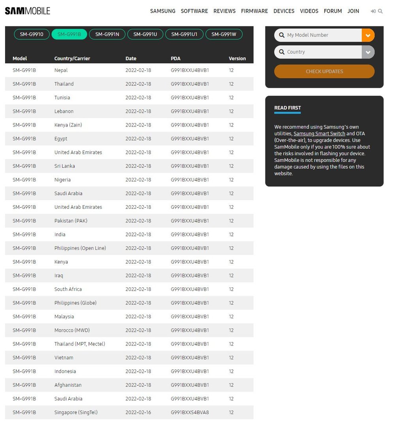Open the Pakistan (PAK) firmware row
This screenshot has height=427, width=393.
tap(129, 221)
